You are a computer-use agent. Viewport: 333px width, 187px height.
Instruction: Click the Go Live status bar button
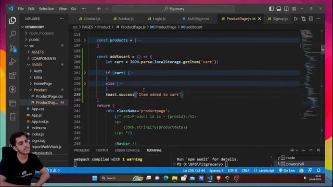[287, 170]
